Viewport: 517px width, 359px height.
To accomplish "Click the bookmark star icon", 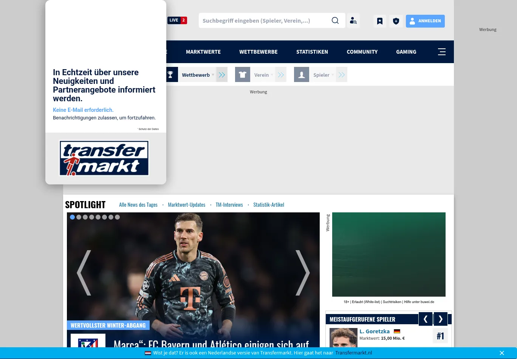I will click(x=380, y=21).
